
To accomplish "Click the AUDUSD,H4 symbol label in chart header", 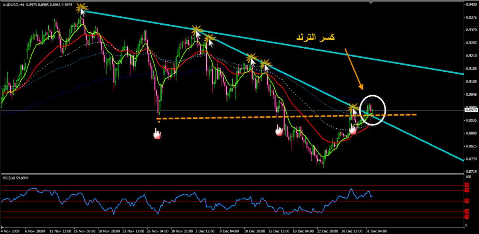I will (12, 4).
